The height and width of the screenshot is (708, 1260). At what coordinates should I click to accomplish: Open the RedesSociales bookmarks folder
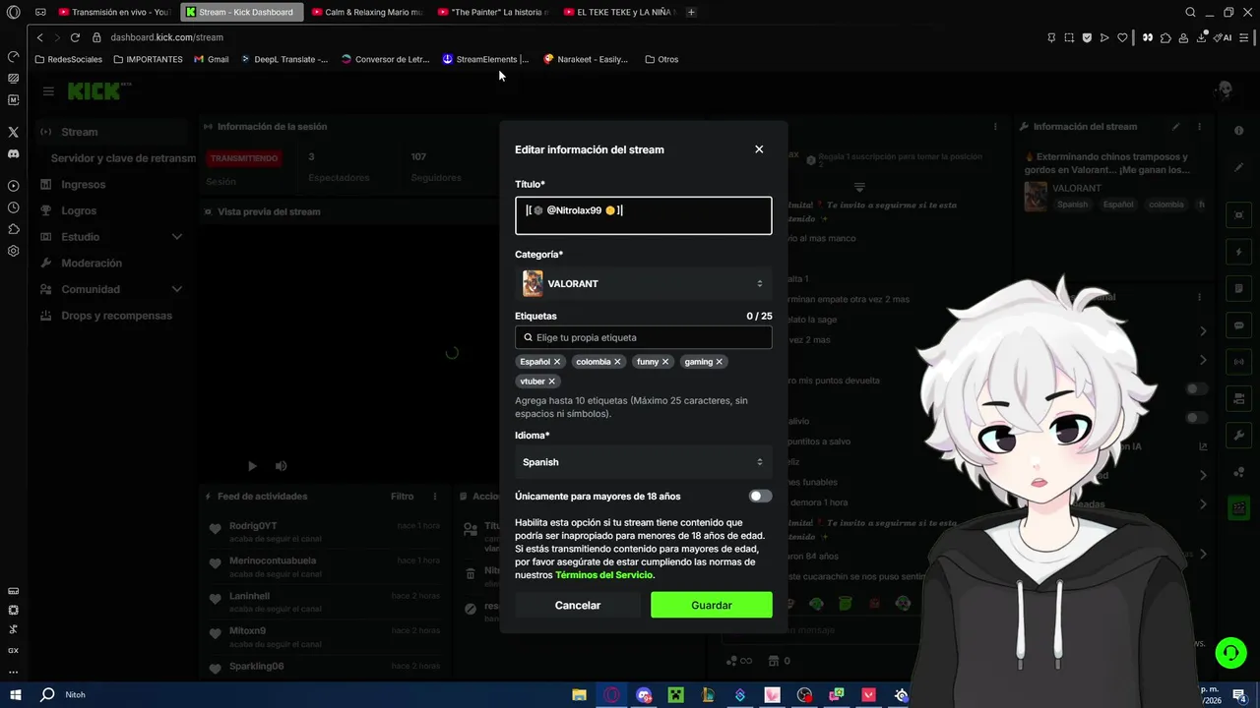coord(69,59)
